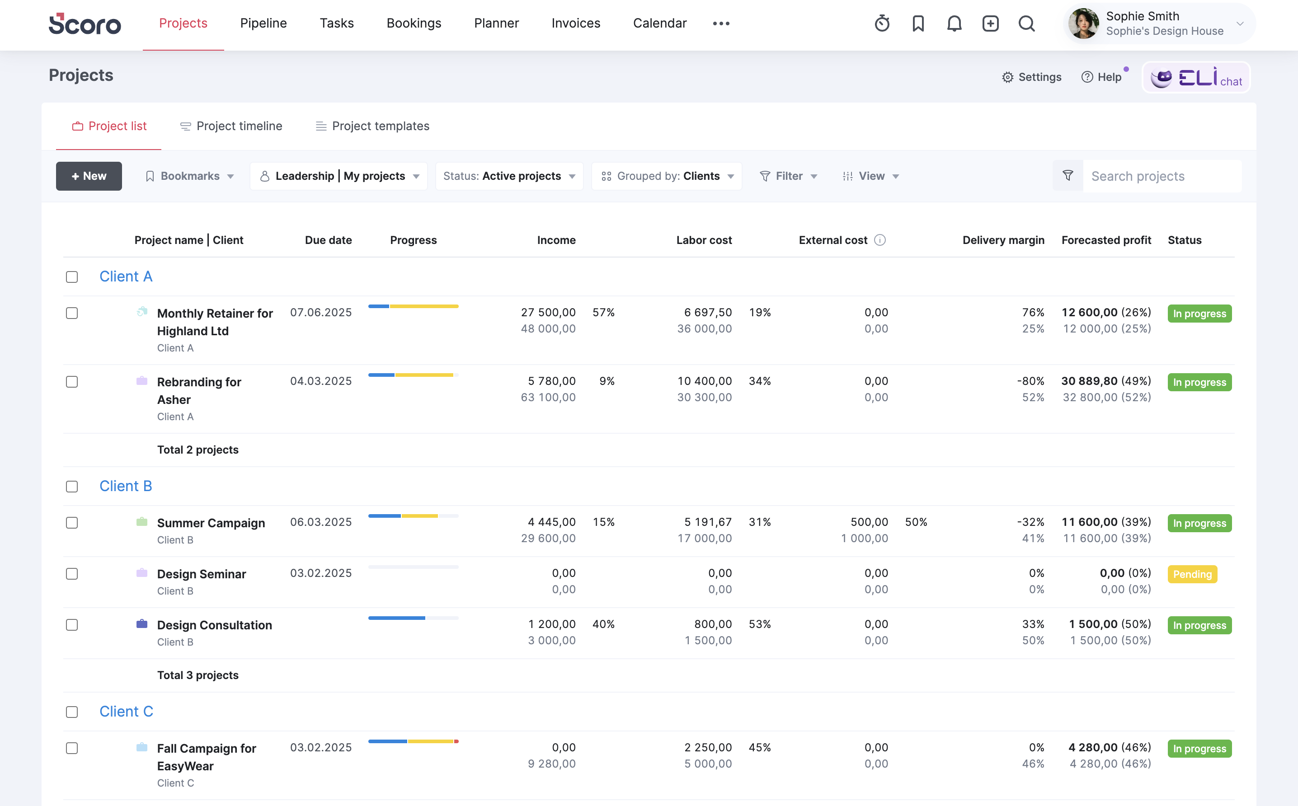Image resolution: width=1298 pixels, height=806 pixels.
Task: Open the Client B link
Action: pyautogui.click(x=126, y=486)
